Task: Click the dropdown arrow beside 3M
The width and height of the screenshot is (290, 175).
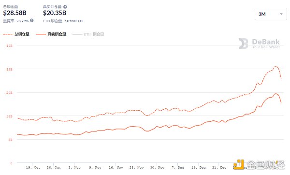Action: tap(281, 14)
